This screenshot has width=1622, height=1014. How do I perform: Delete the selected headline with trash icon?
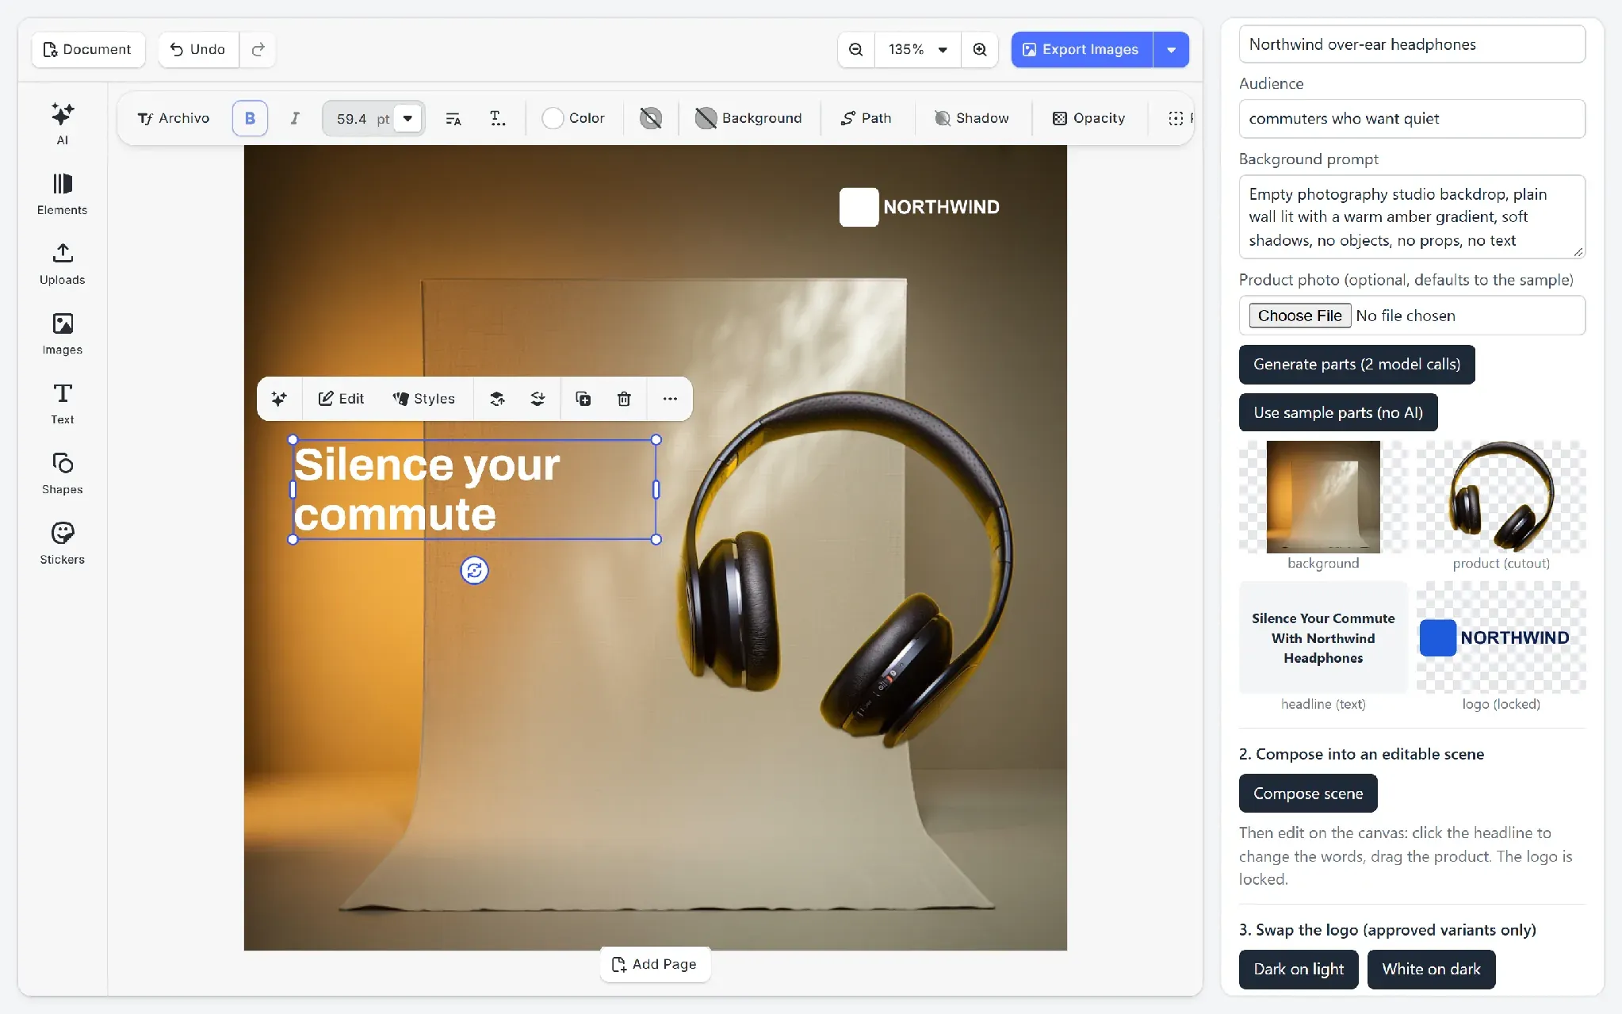tap(624, 399)
